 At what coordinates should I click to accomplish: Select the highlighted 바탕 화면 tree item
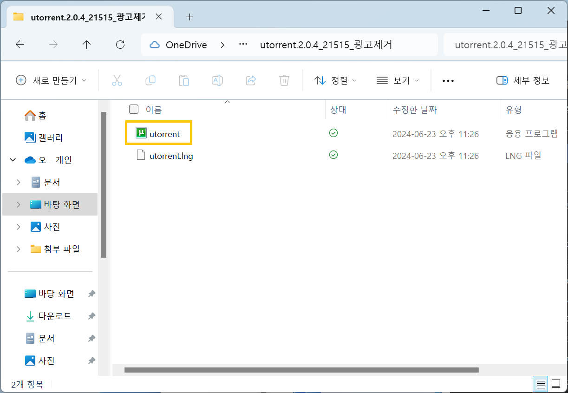pyautogui.click(x=50, y=204)
